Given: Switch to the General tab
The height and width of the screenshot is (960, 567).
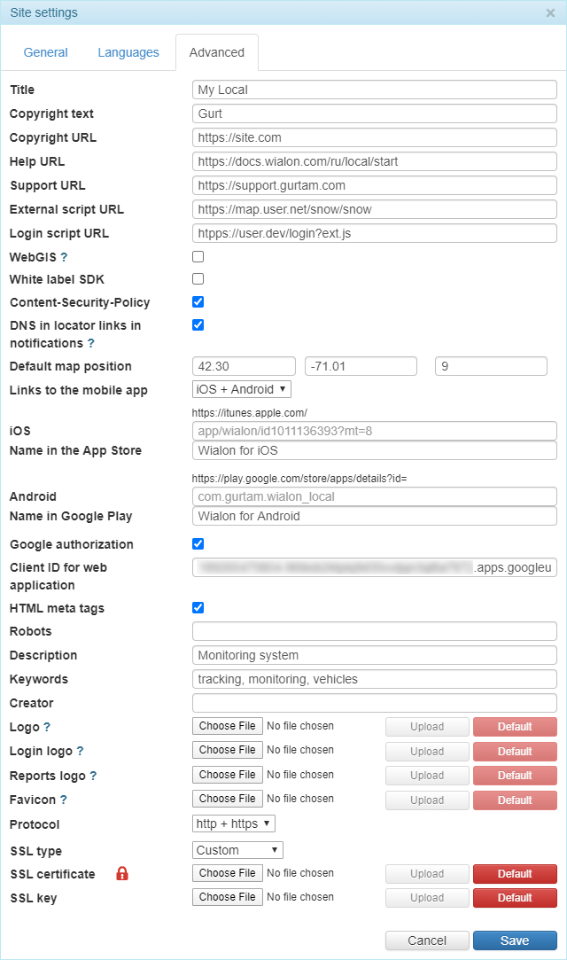Looking at the screenshot, I should [46, 52].
